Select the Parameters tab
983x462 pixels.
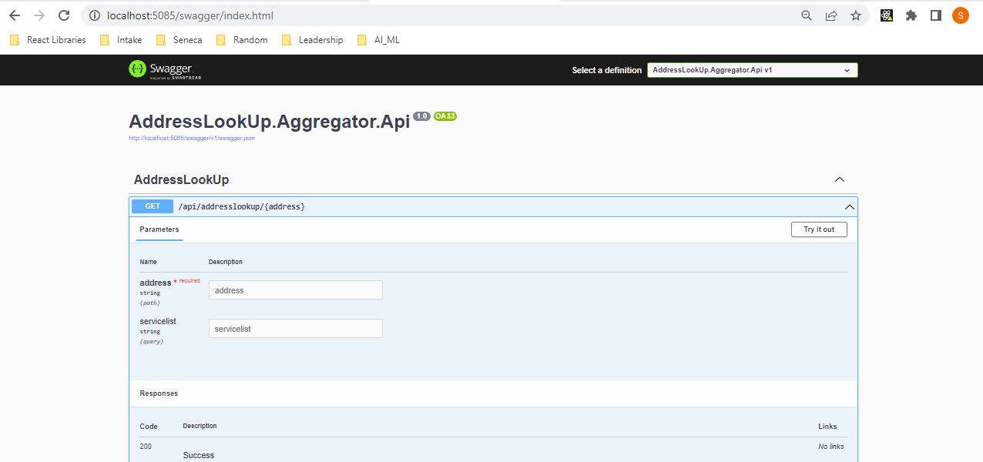coord(159,229)
